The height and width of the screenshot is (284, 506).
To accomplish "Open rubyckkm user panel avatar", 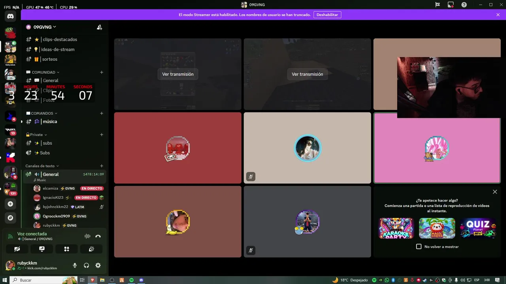I will (10, 265).
